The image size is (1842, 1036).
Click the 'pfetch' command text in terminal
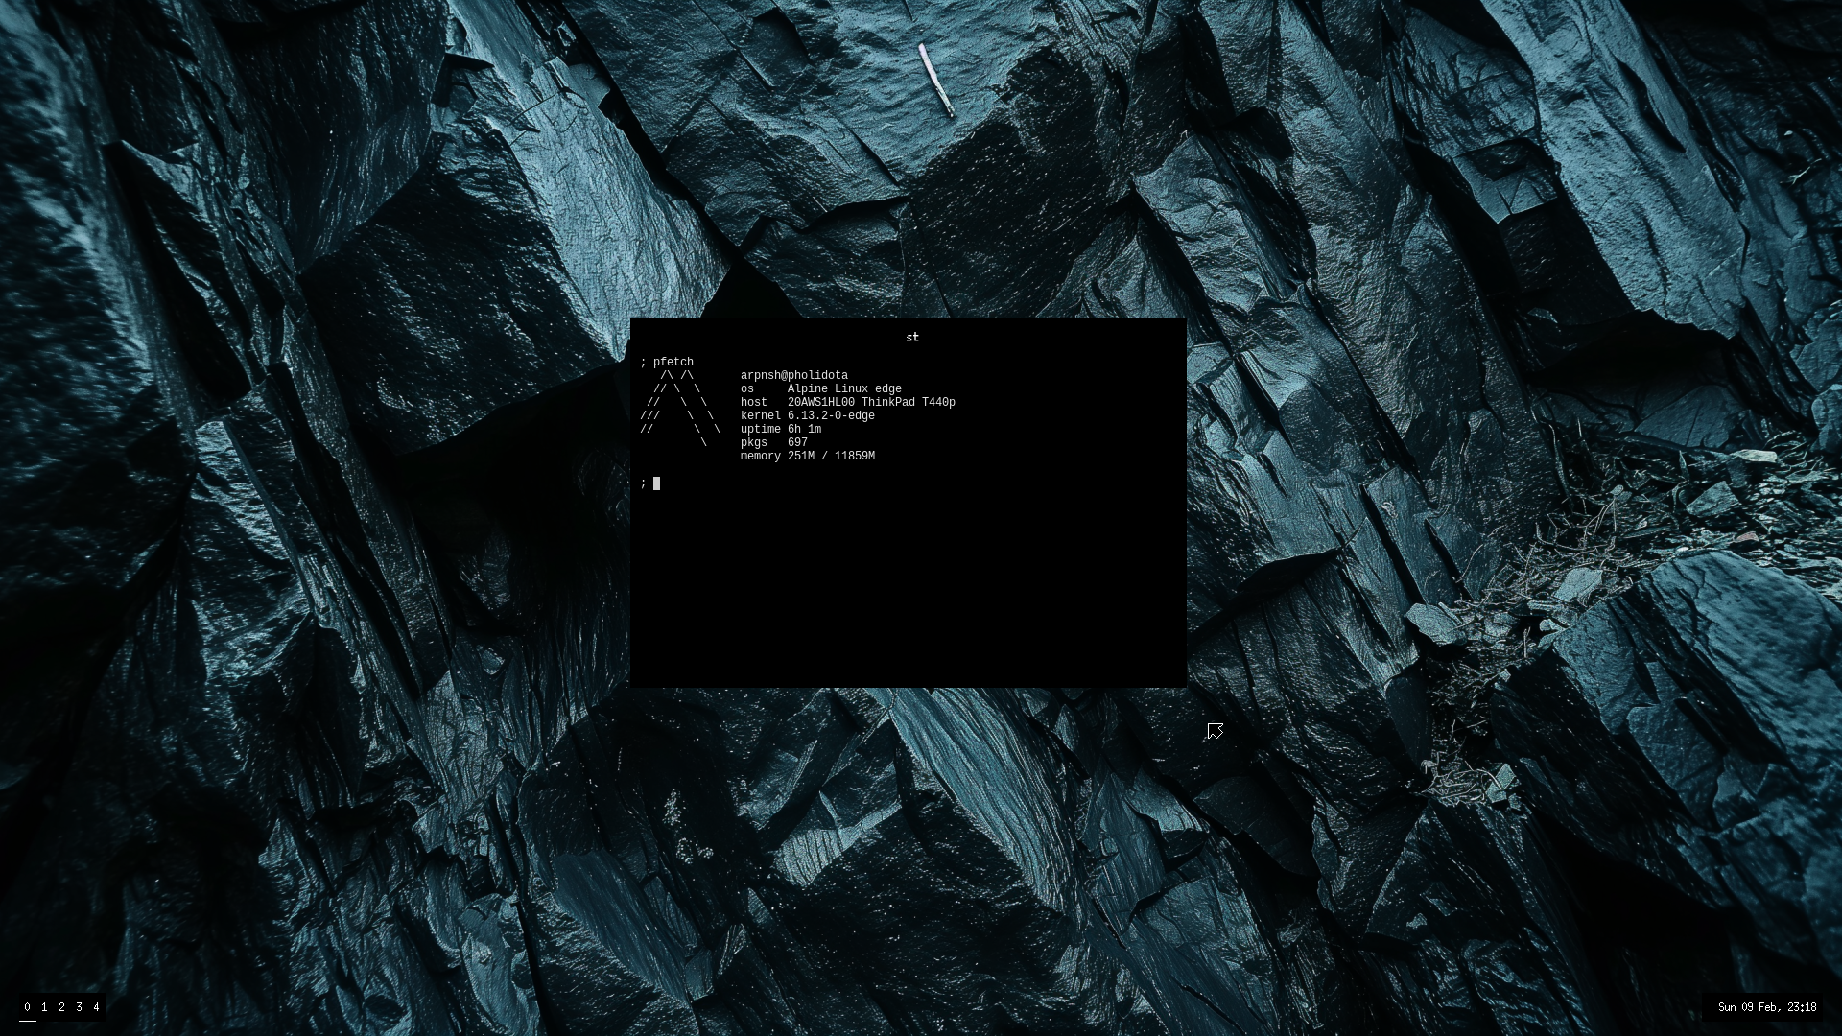click(673, 362)
